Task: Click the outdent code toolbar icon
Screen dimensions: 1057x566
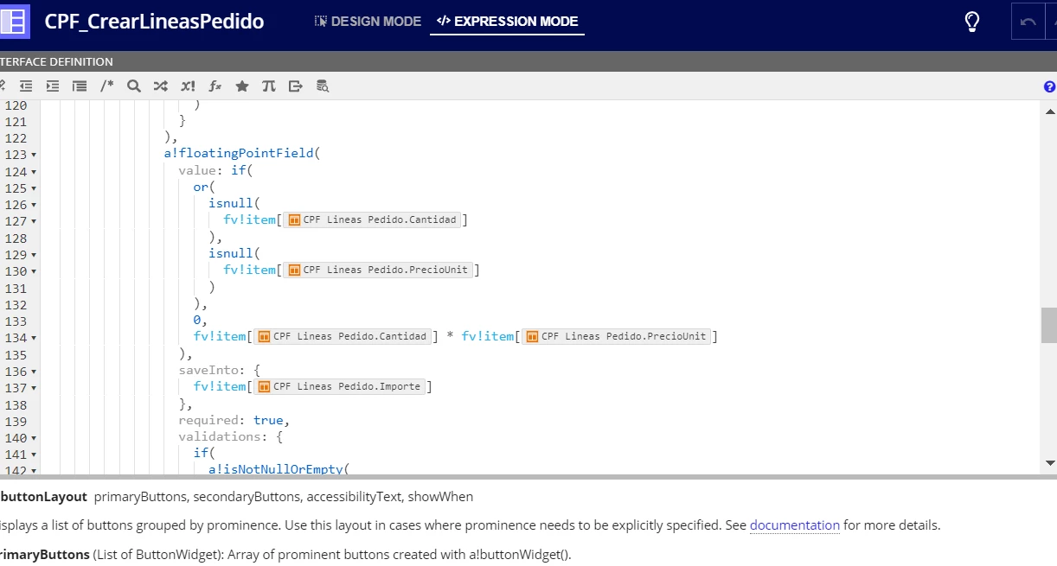Action: [26, 86]
